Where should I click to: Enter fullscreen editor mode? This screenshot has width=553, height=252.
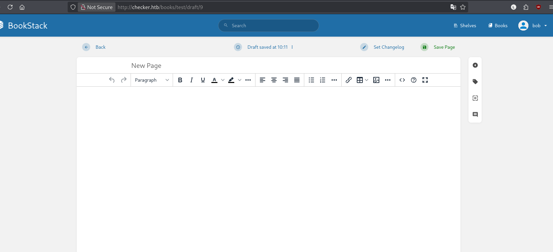click(x=425, y=80)
